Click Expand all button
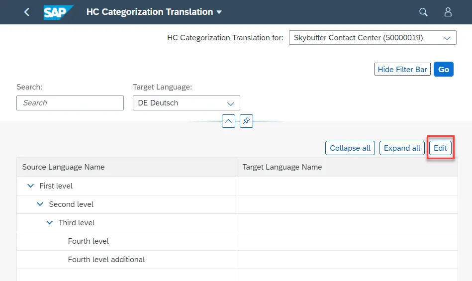472x281 pixels. (402, 148)
